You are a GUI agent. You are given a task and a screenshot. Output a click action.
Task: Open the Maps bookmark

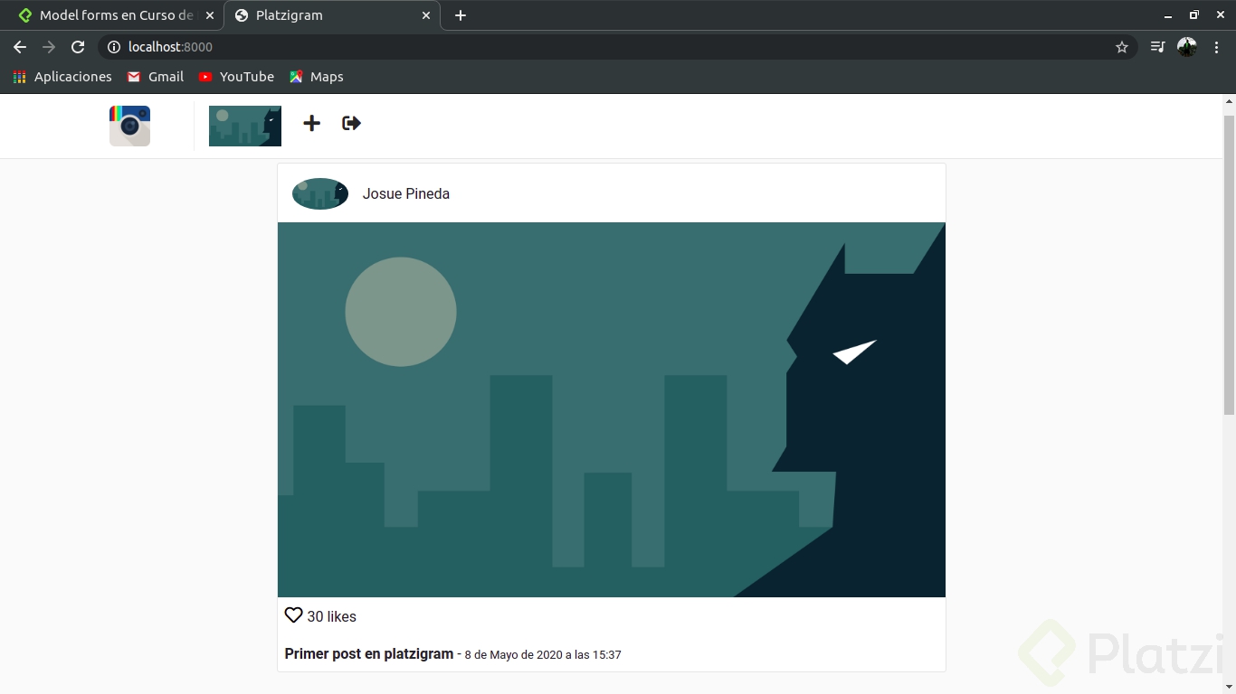pyautogui.click(x=316, y=77)
